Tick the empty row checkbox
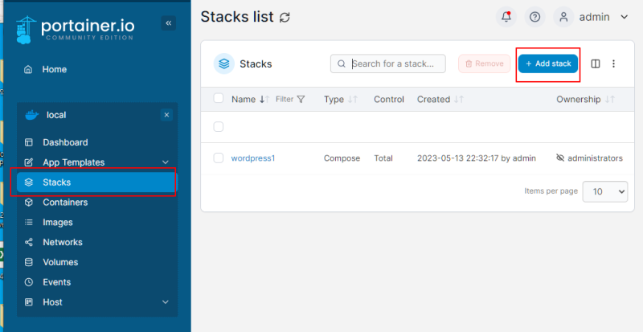Screen dimensions: 643x332 [x=219, y=127]
